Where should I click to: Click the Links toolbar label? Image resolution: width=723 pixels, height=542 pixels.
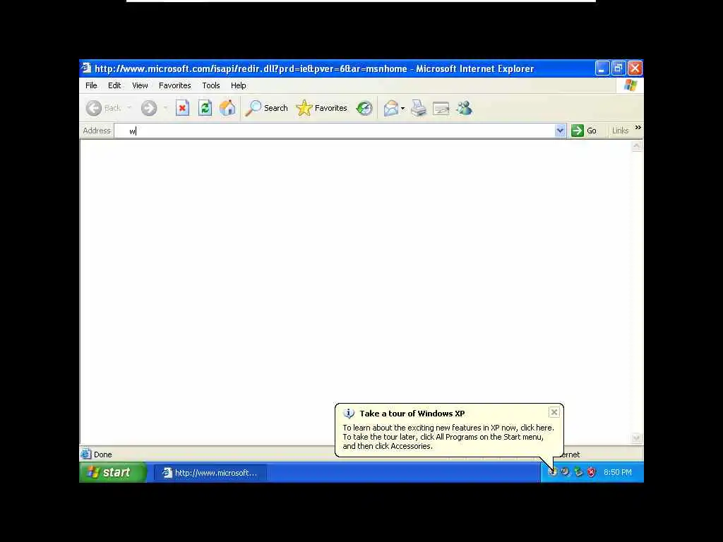620,131
